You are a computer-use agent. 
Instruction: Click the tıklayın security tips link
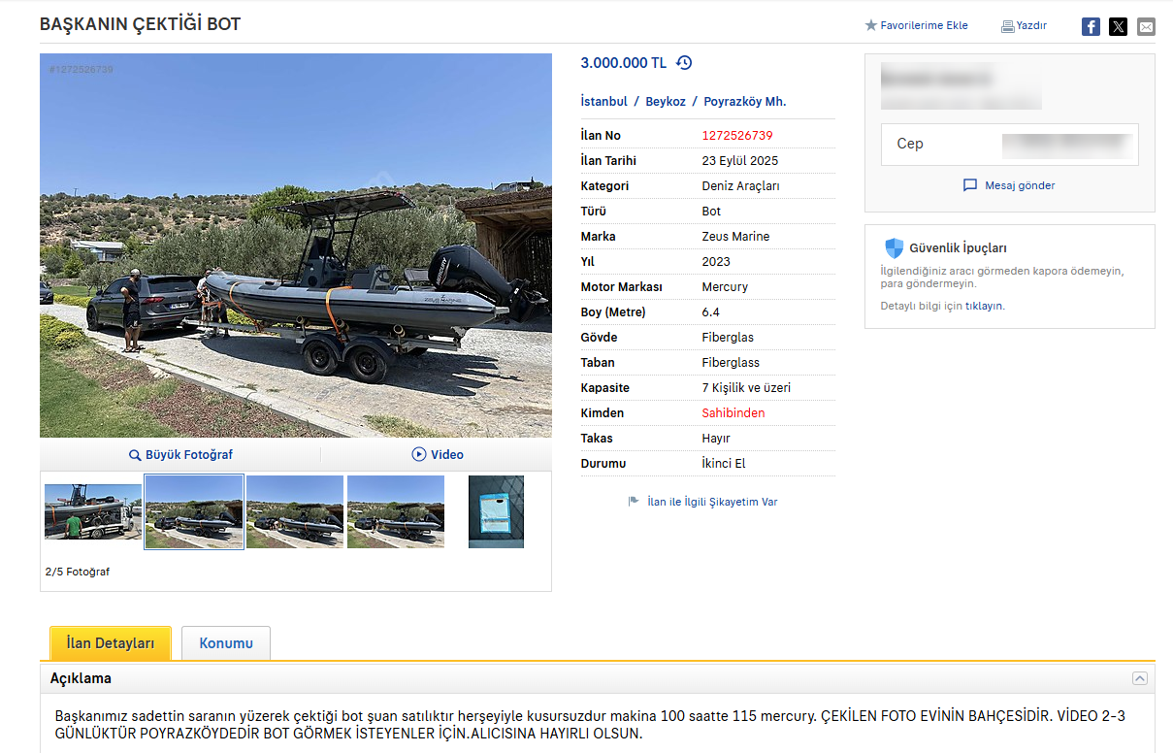coord(985,306)
